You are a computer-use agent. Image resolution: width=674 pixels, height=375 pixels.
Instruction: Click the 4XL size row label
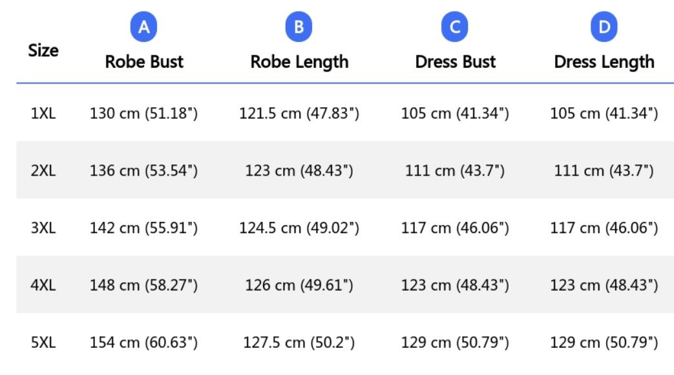43,285
